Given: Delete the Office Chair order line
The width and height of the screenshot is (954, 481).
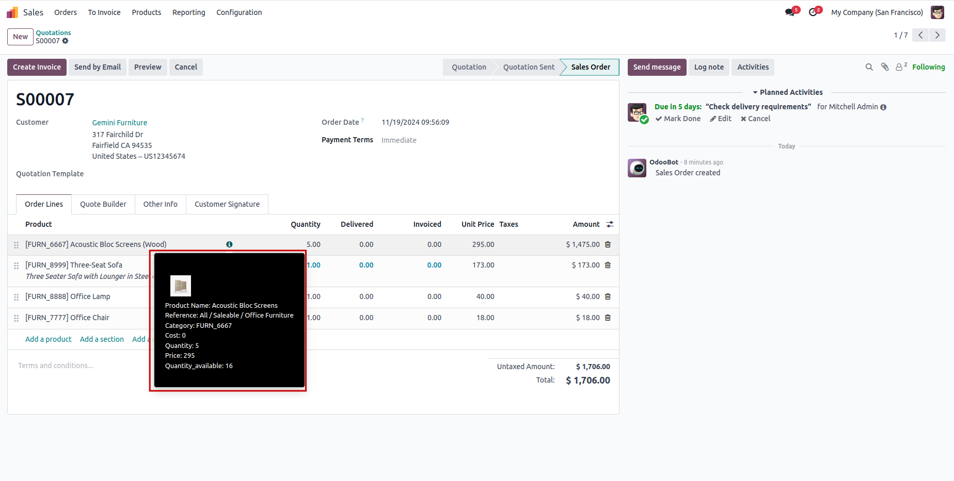Looking at the screenshot, I should click(x=608, y=318).
